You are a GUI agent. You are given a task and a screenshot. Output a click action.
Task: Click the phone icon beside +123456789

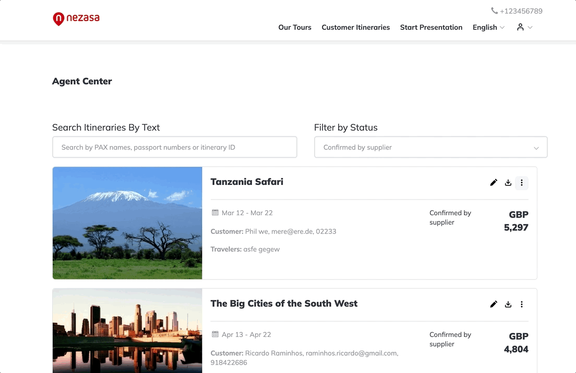click(495, 10)
